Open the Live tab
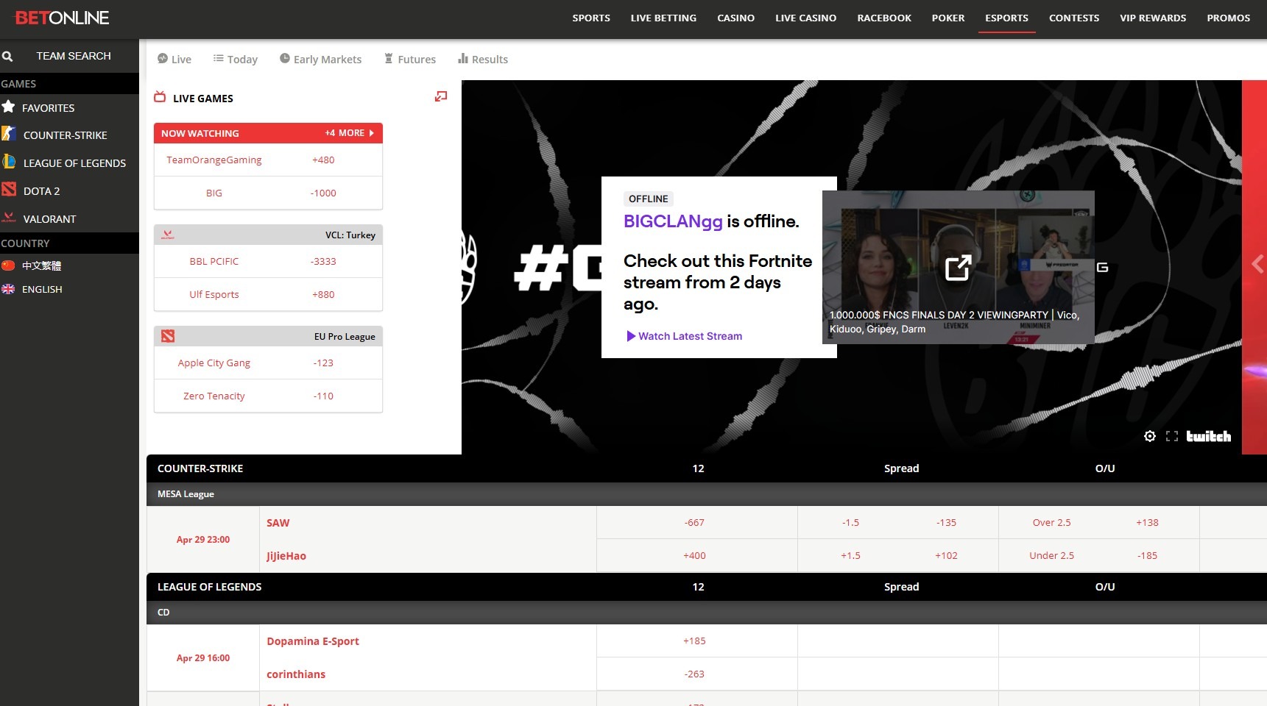1267x706 pixels. 174,59
